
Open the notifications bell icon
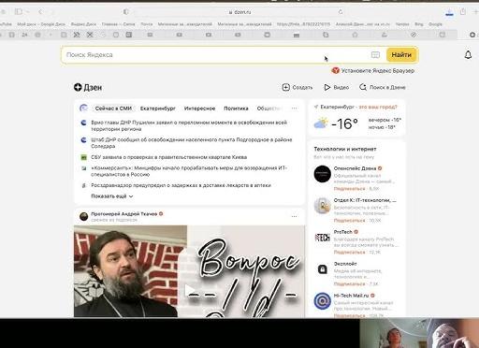[468, 55]
